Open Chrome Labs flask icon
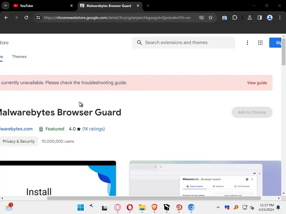This screenshot has width=286, height=214. (250, 18)
